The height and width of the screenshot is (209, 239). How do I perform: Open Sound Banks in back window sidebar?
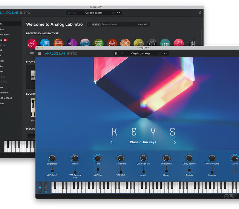tap(4, 35)
